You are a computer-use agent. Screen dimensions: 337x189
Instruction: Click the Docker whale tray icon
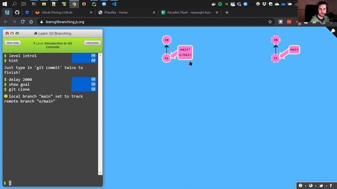pyautogui.click(x=213, y=4)
